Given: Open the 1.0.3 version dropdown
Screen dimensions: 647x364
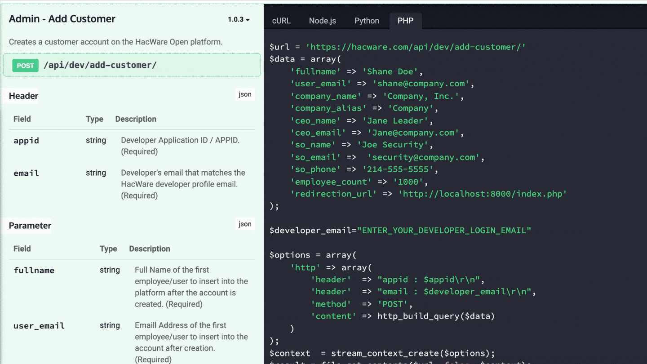Looking at the screenshot, I should (239, 19).
